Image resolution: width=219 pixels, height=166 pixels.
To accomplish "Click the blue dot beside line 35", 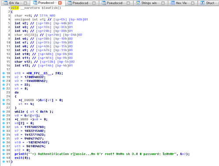I will (x=4, y=138).
